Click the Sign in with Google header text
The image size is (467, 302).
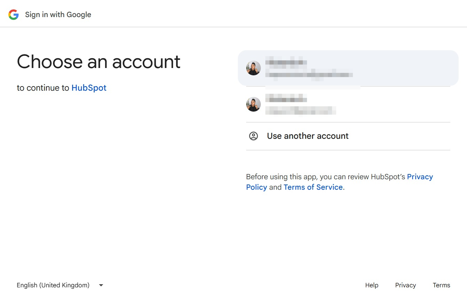(x=58, y=15)
